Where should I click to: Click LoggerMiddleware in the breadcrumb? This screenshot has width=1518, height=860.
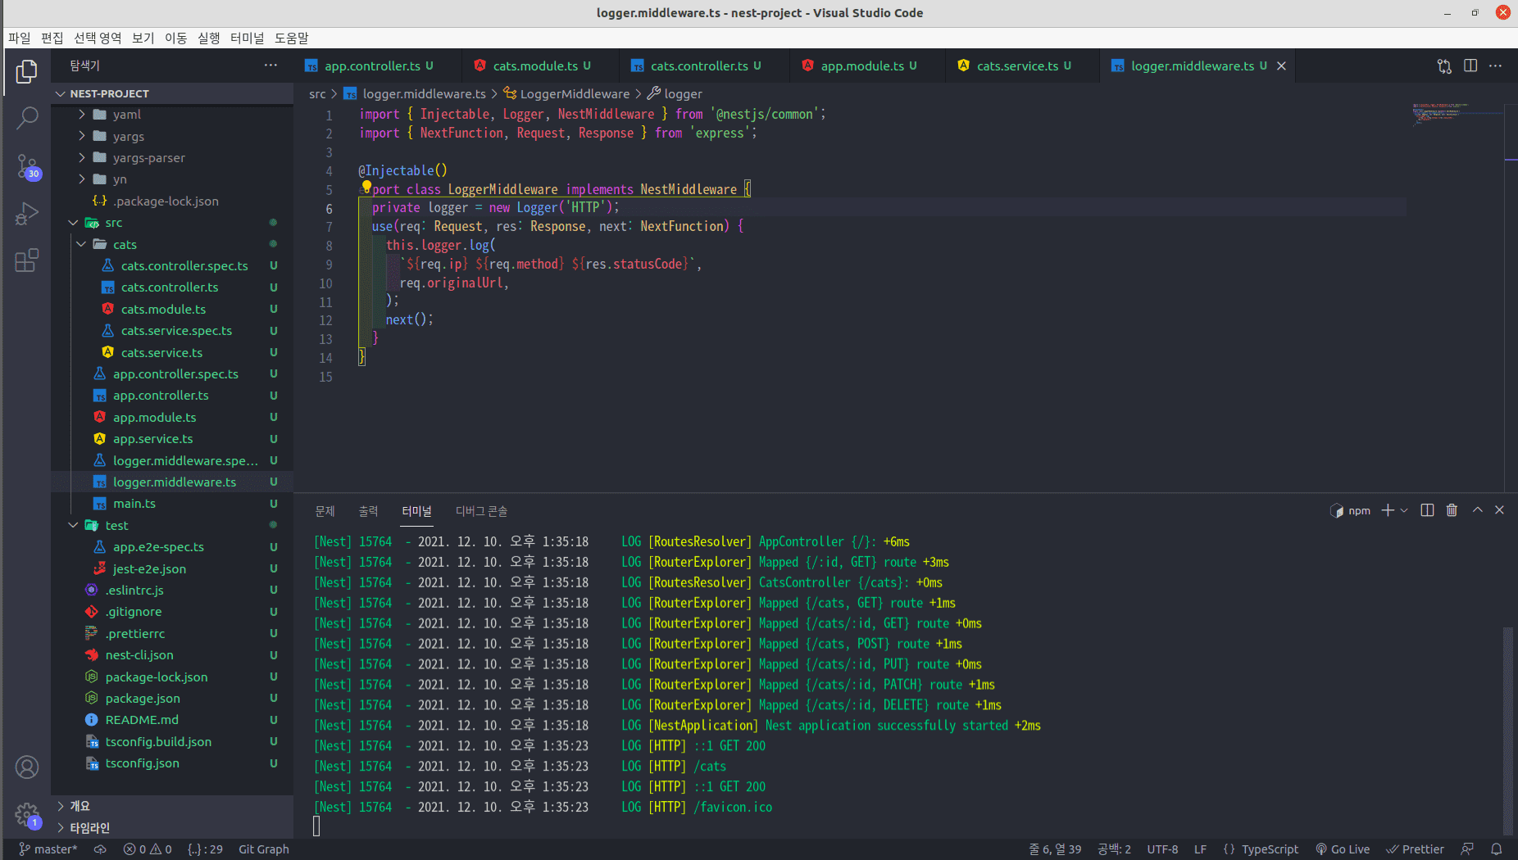pyautogui.click(x=574, y=94)
